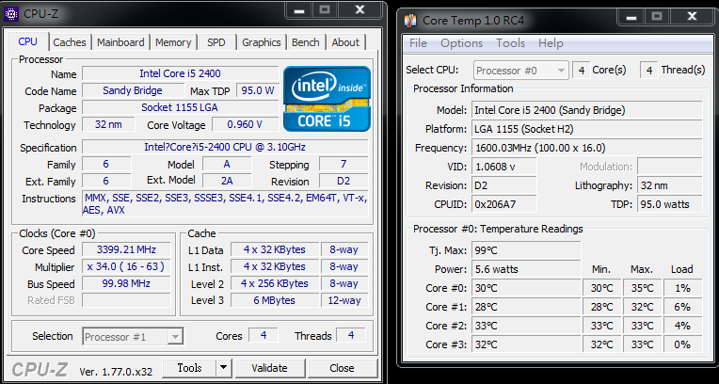This screenshot has width=719, height=384.
Task: Click the VID value '1.0608 v'
Action: (x=503, y=167)
